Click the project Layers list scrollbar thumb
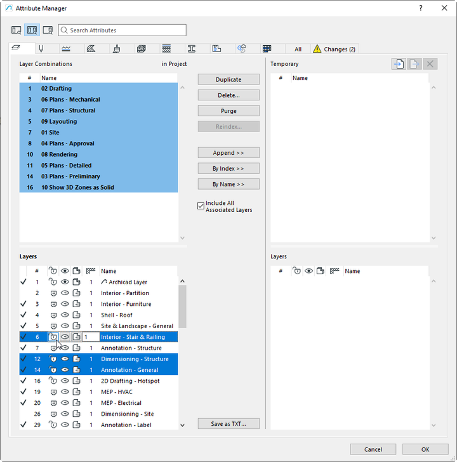The image size is (457, 462). click(182, 307)
